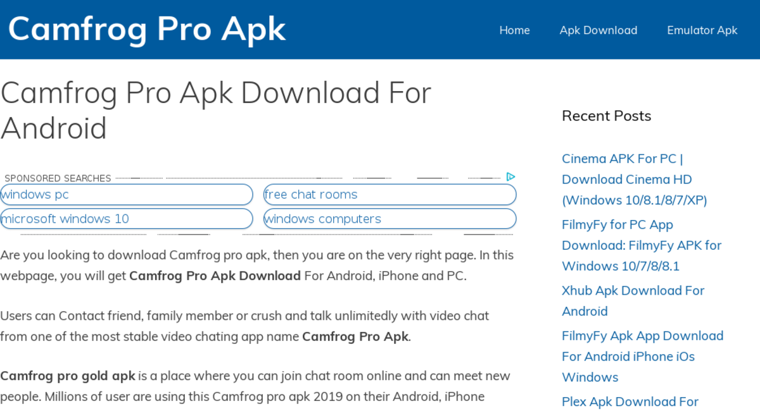Open the Apk Download menu item

pyautogui.click(x=598, y=30)
